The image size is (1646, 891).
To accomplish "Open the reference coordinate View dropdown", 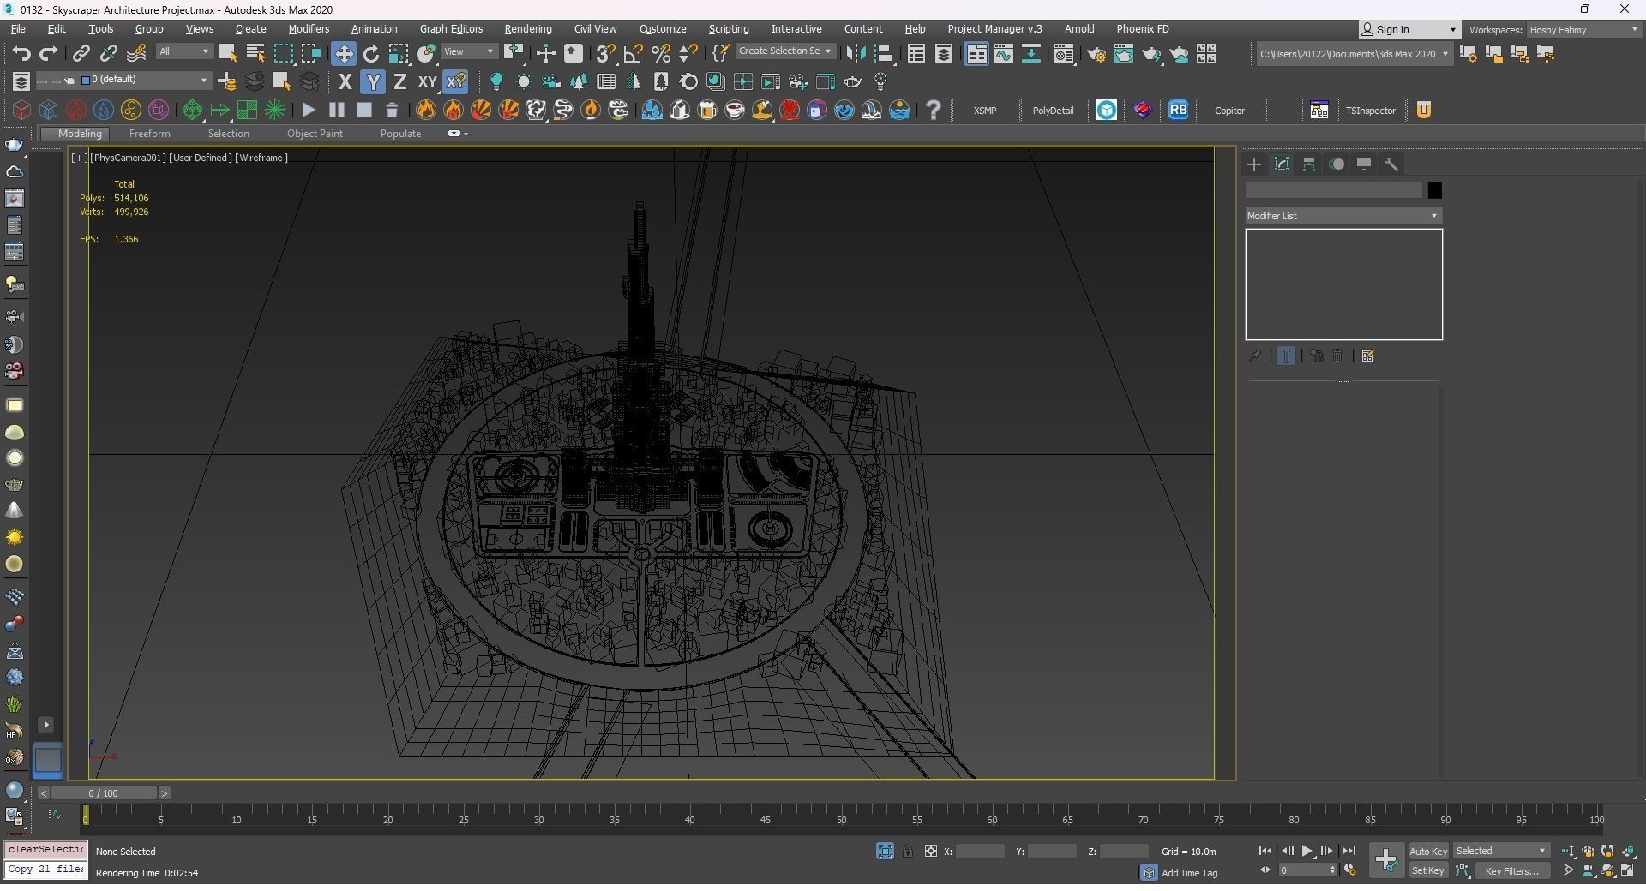I will coord(469,51).
